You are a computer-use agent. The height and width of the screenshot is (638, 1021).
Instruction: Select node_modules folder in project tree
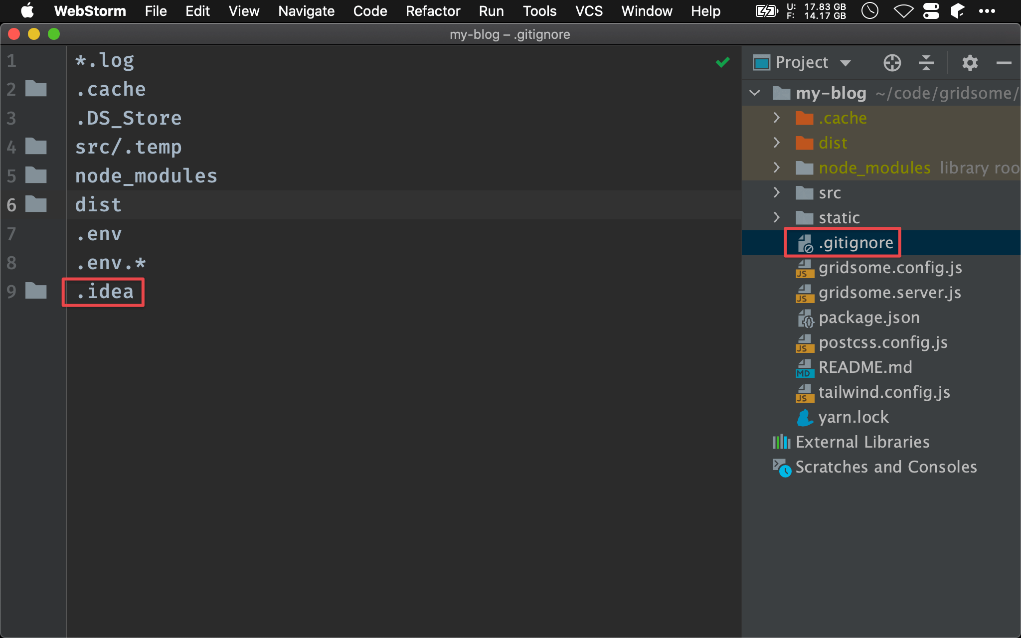click(874, 168)
